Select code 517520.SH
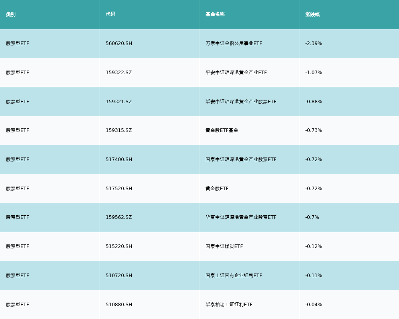399x319 pixels. tap(119, 189)
